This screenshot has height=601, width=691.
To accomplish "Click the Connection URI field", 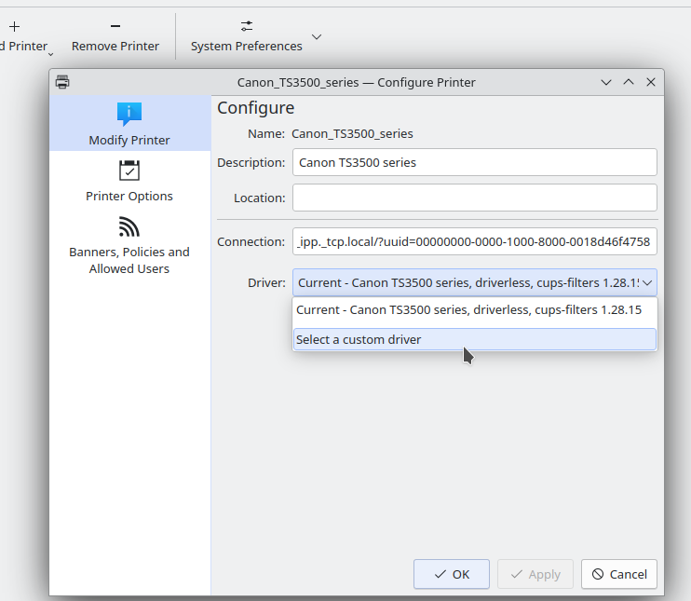I will point(474,241).
